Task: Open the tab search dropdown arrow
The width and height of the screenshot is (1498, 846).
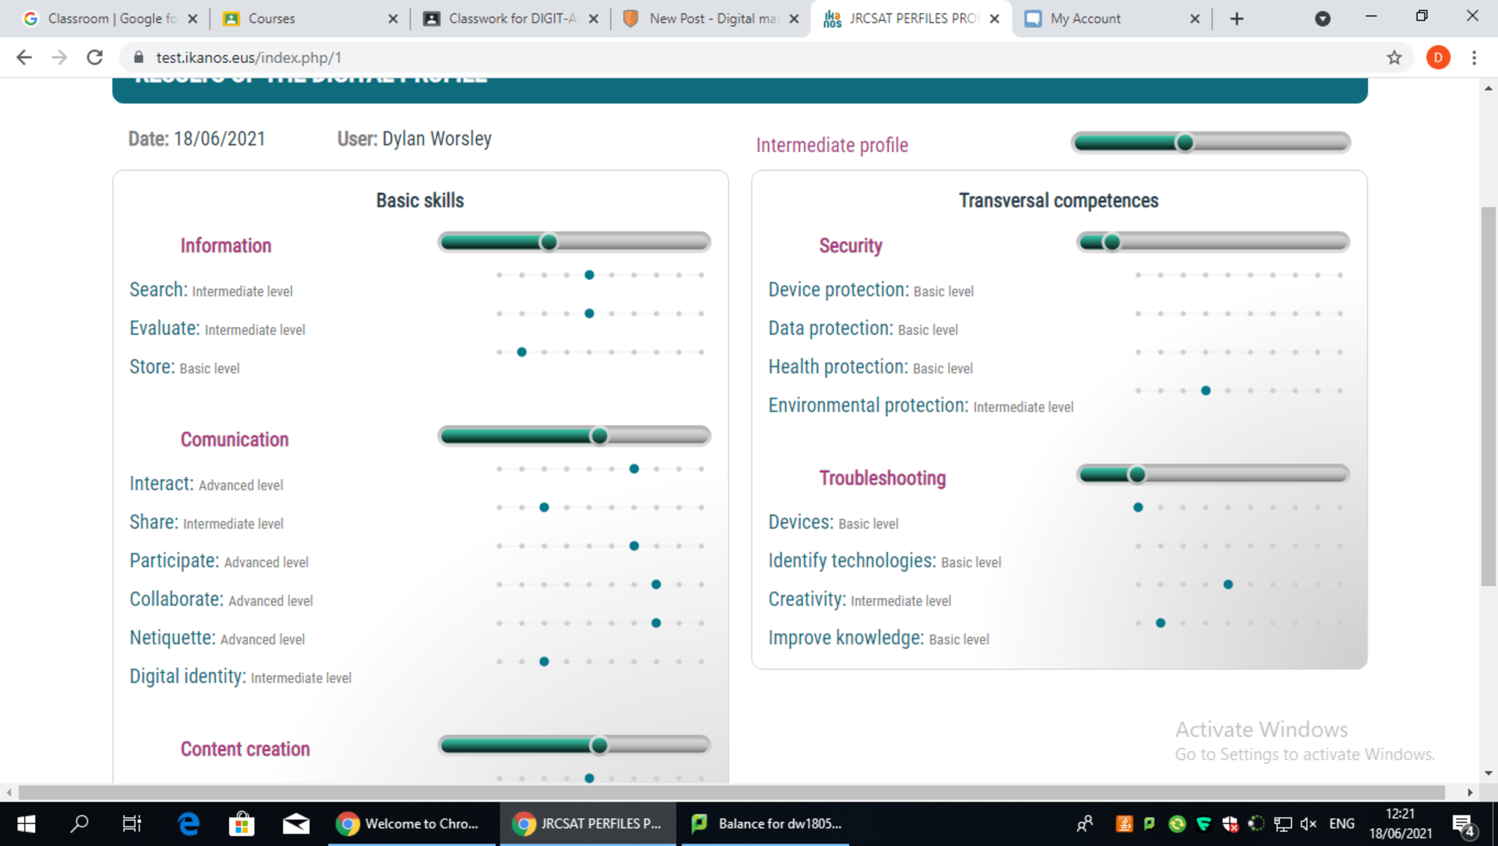Action: (1322, 18)
